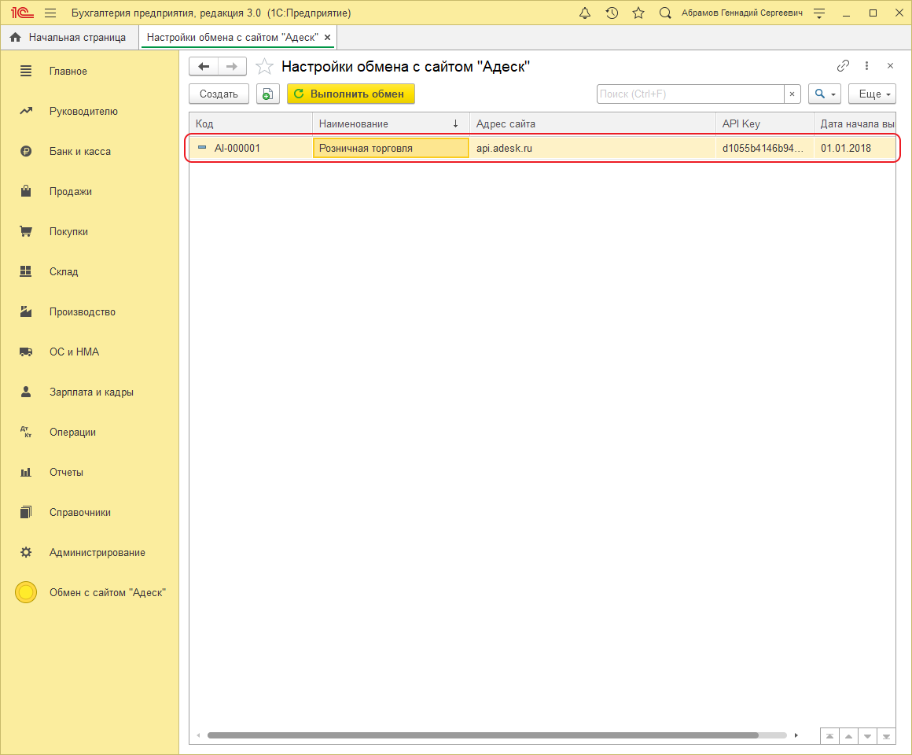Open the Банк и касса section

click(90, 151)
